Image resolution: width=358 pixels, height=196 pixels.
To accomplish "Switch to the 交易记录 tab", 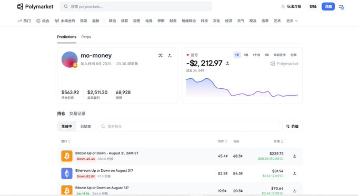I will tap(77, 114).
